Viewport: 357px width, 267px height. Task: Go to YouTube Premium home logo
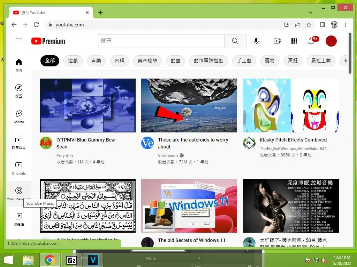[48, 41]
